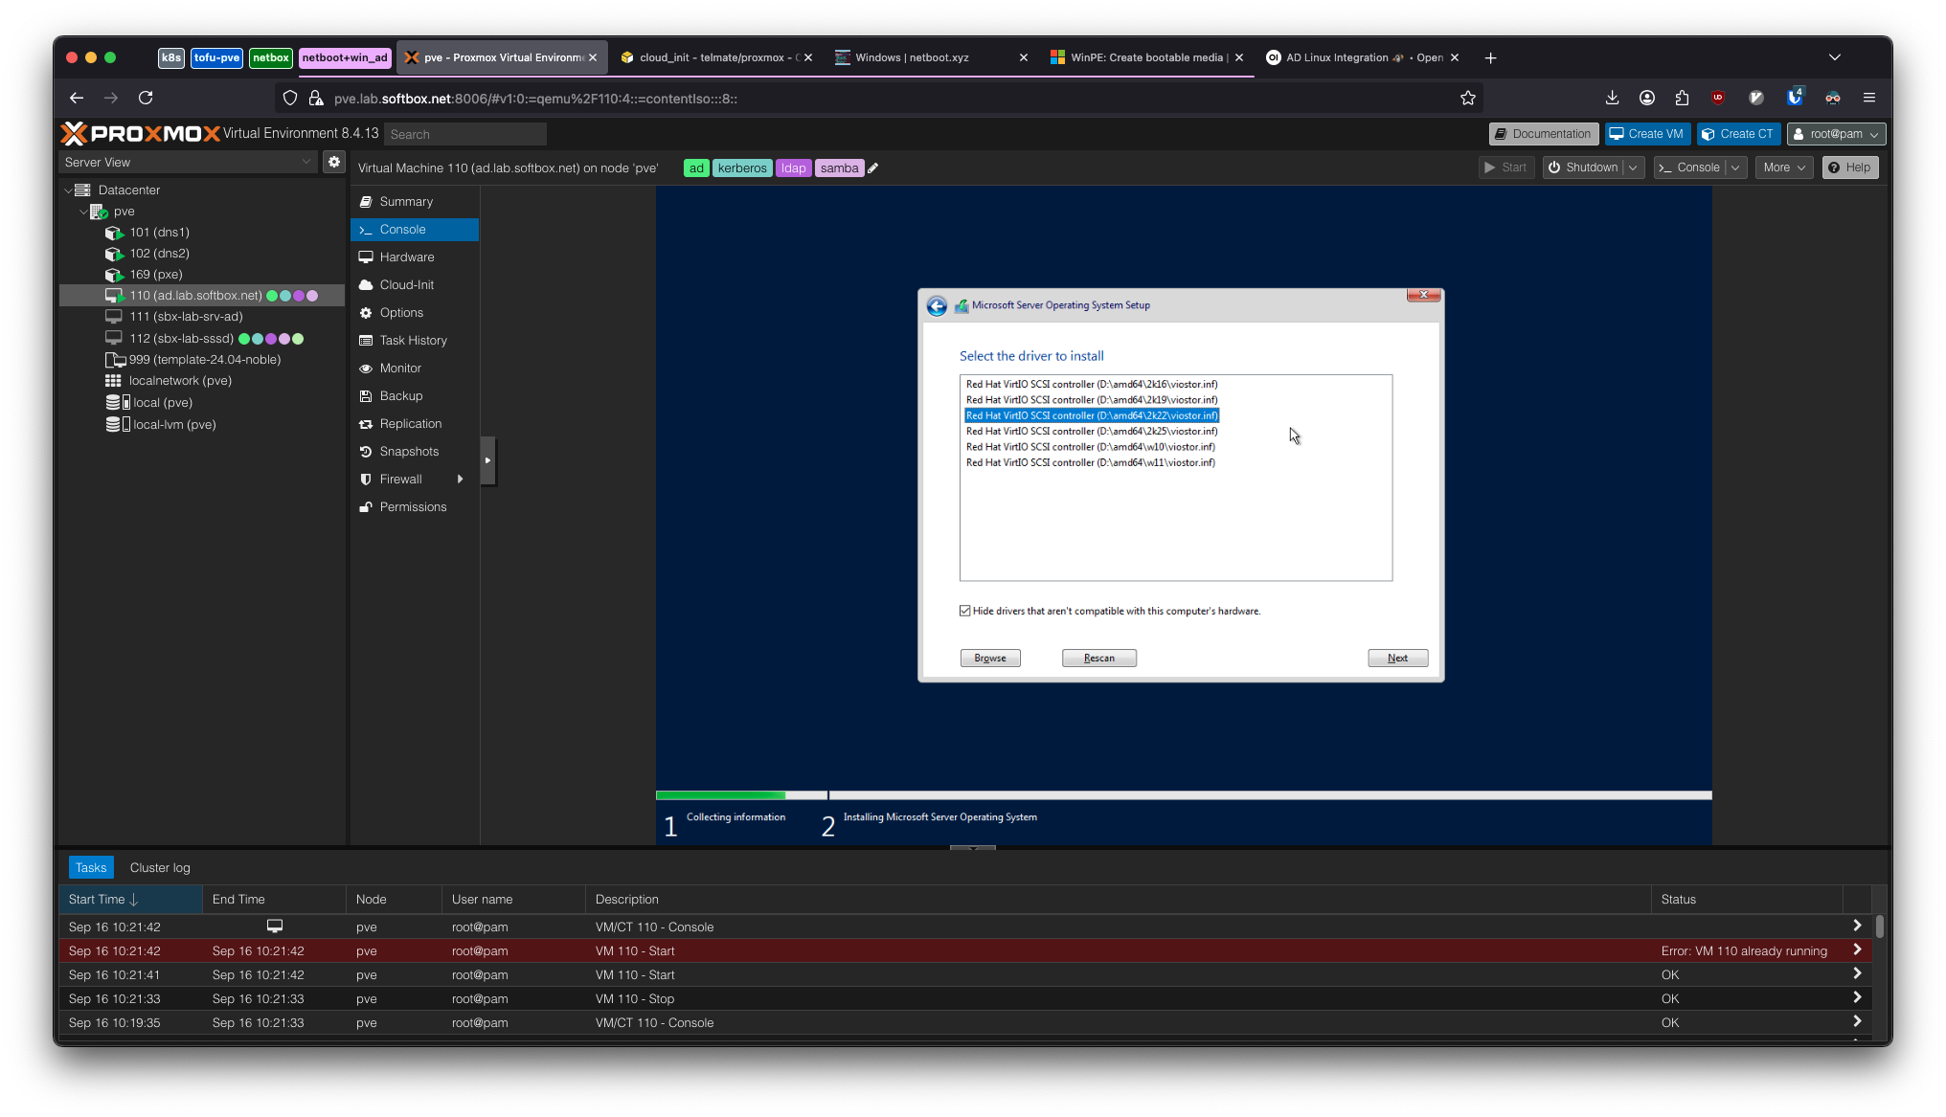The width and height of the screenshot is (1946, 1117).
Task: Switch to the Cluster log tab
Action: point(159,867)
